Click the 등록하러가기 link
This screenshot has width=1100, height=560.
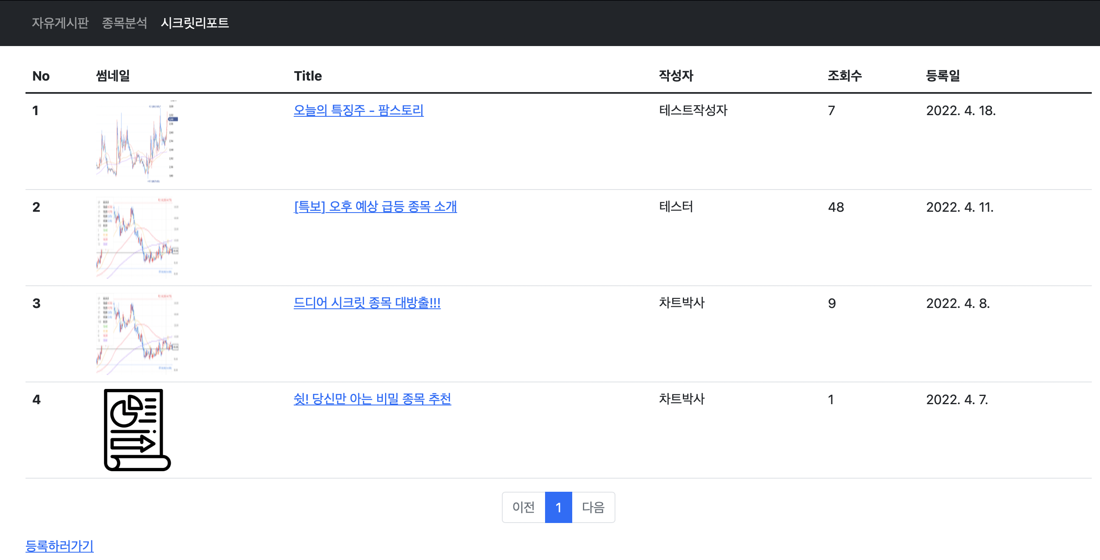[x=59, y=546]
